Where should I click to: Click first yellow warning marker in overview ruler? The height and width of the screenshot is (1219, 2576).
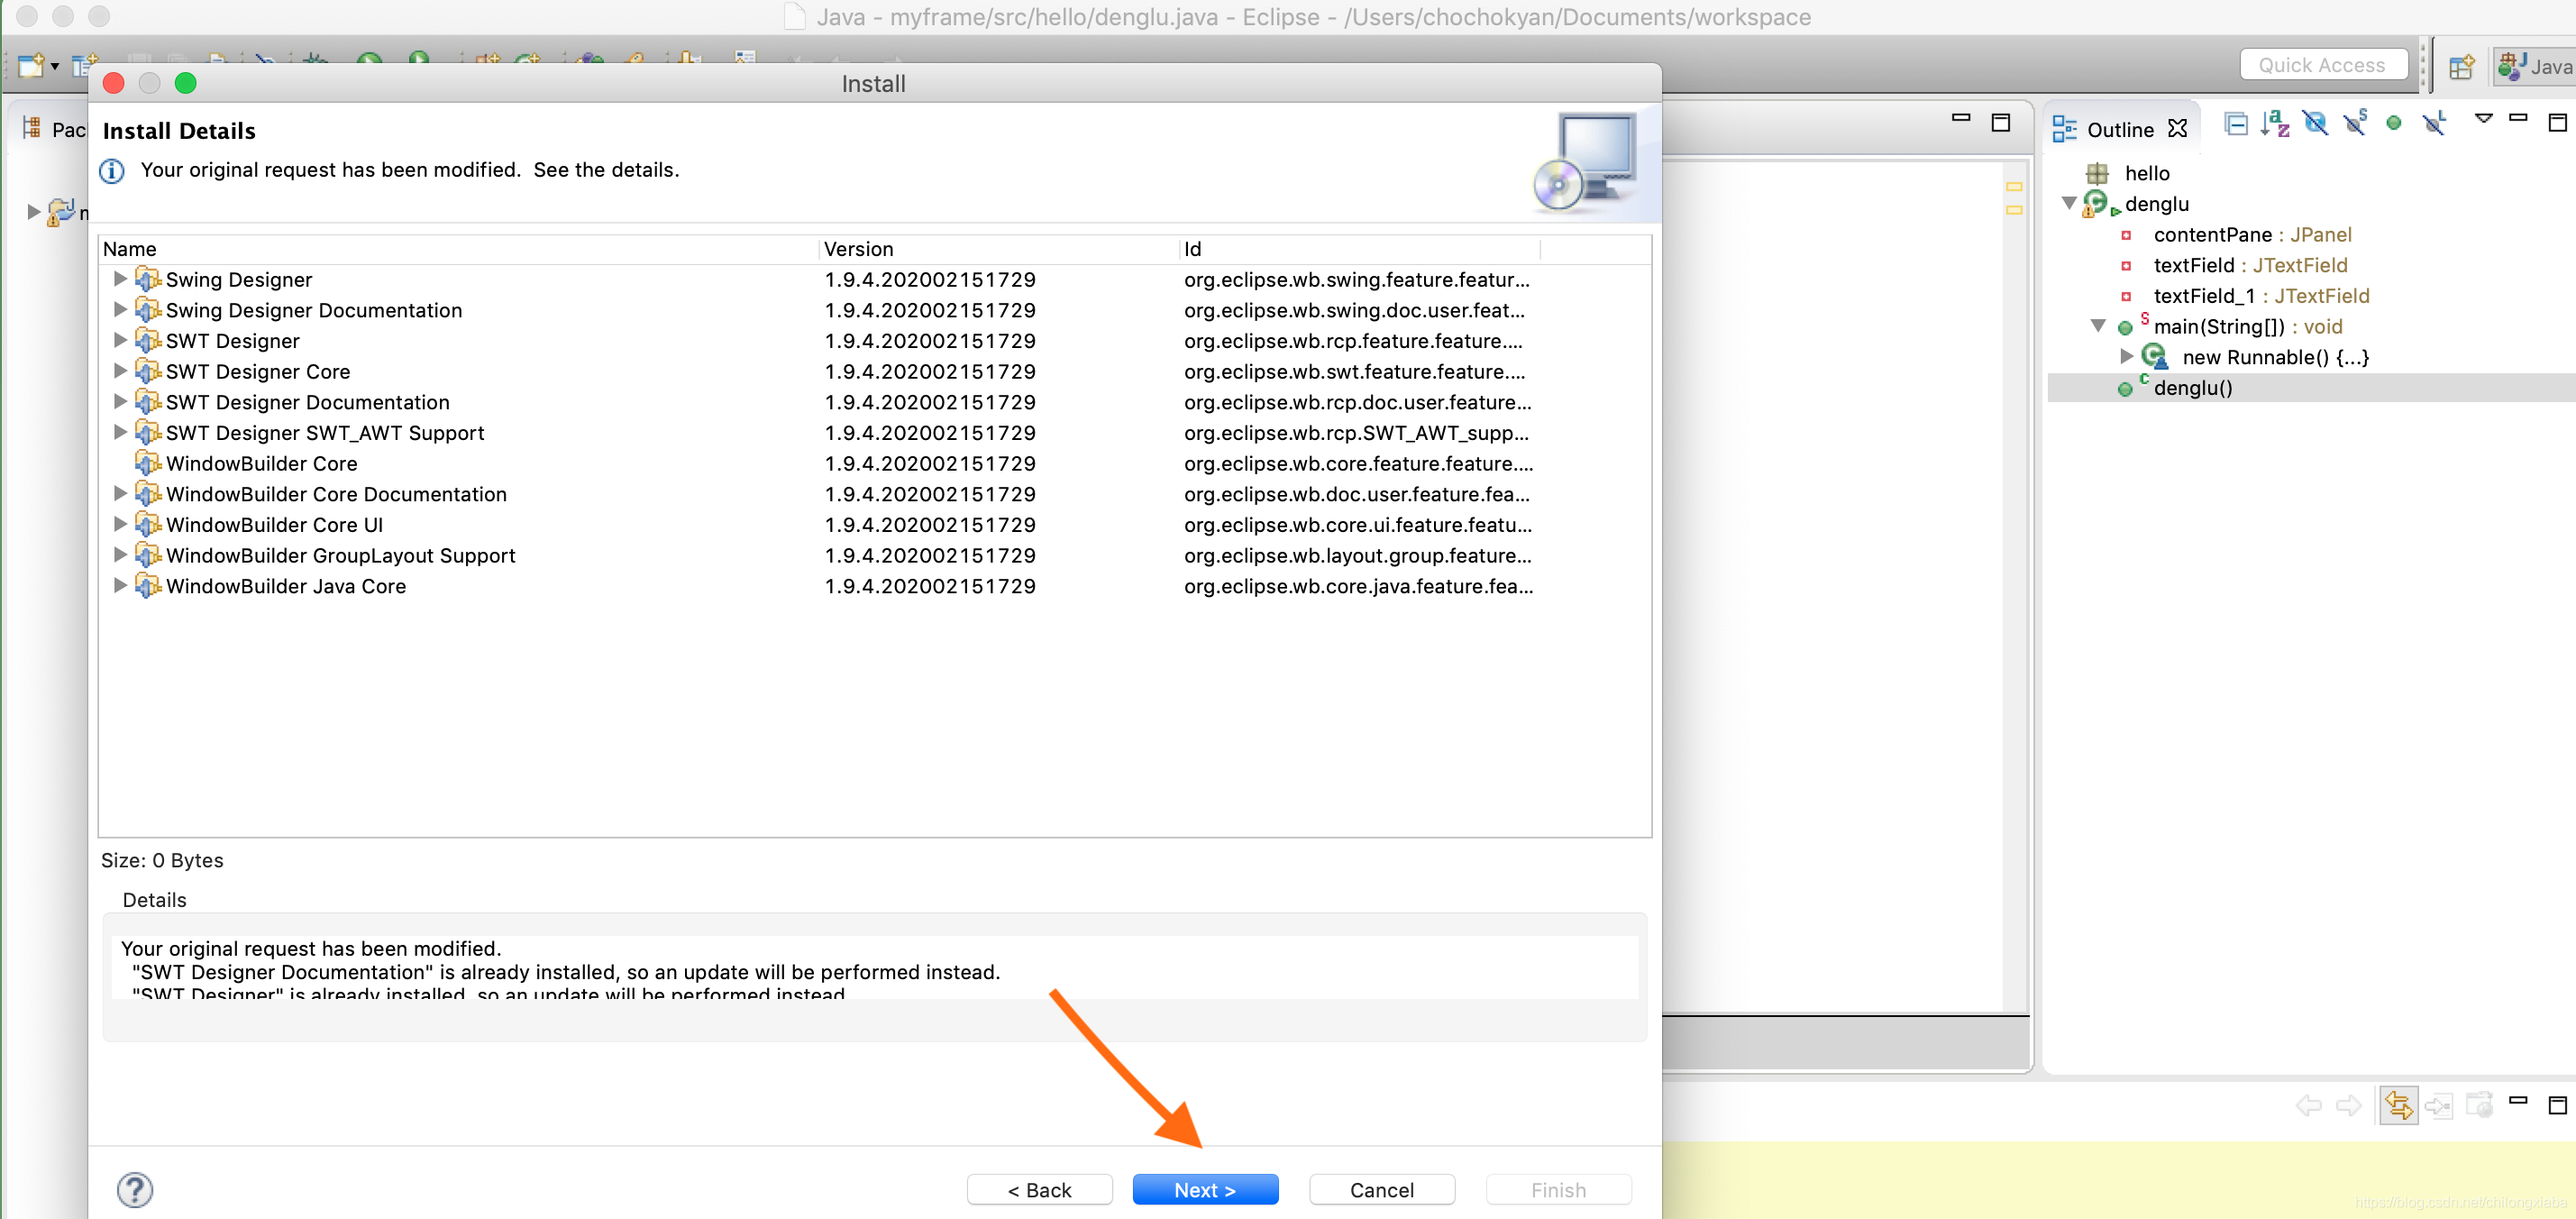pyautogui.click(x=2013, y=187)
